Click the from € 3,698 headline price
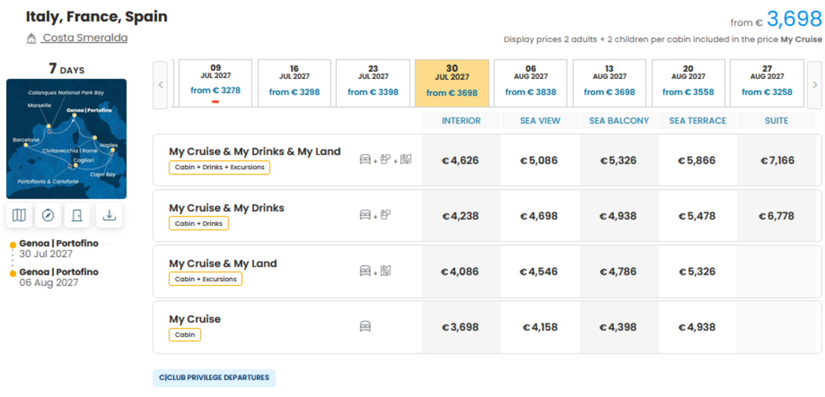 point(776,19)
